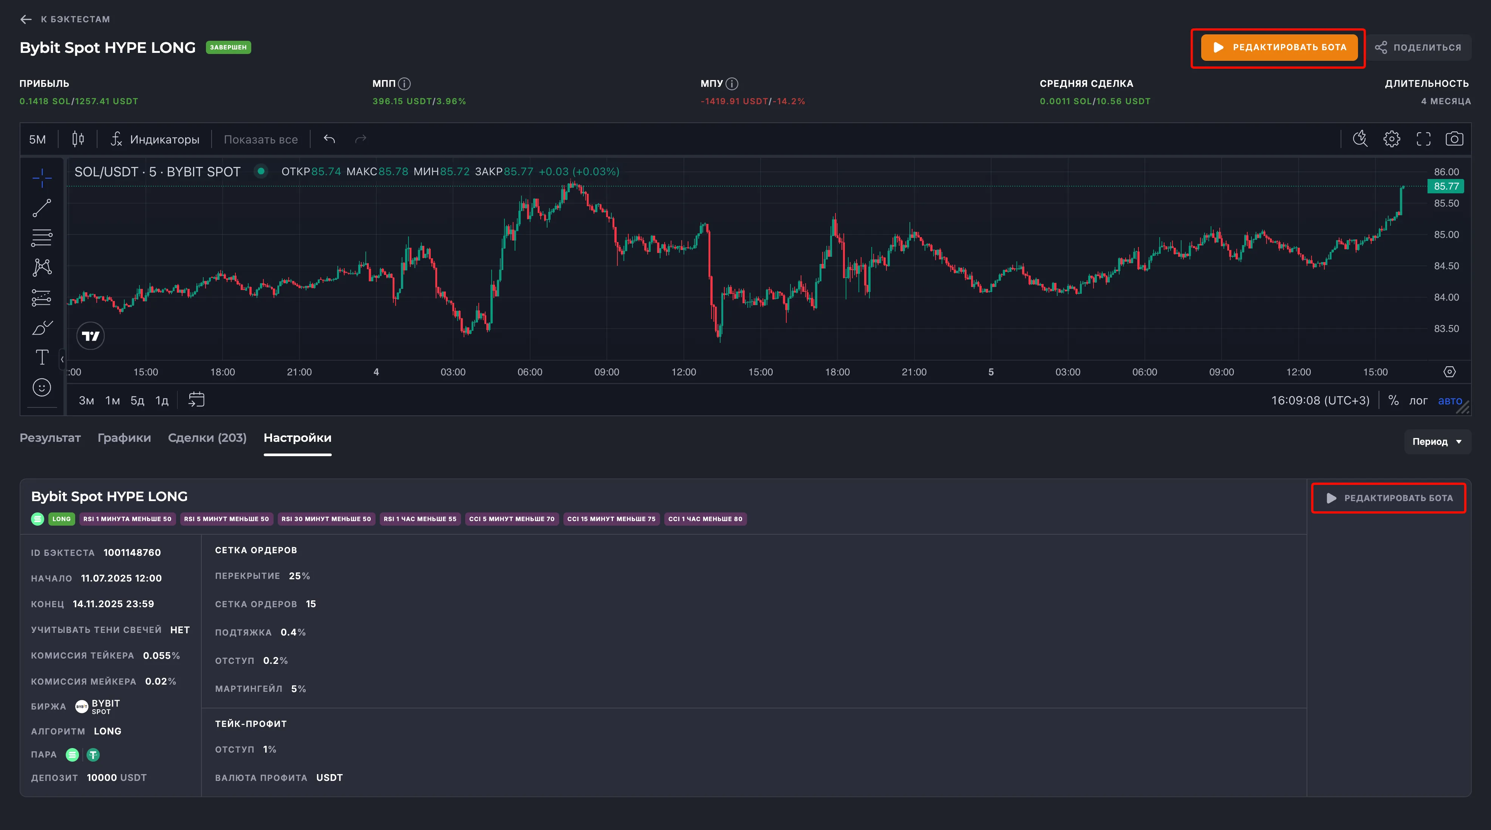Change the 5М chart timeframe
This screenshot has width=1491, height=830.
(38, 139)
